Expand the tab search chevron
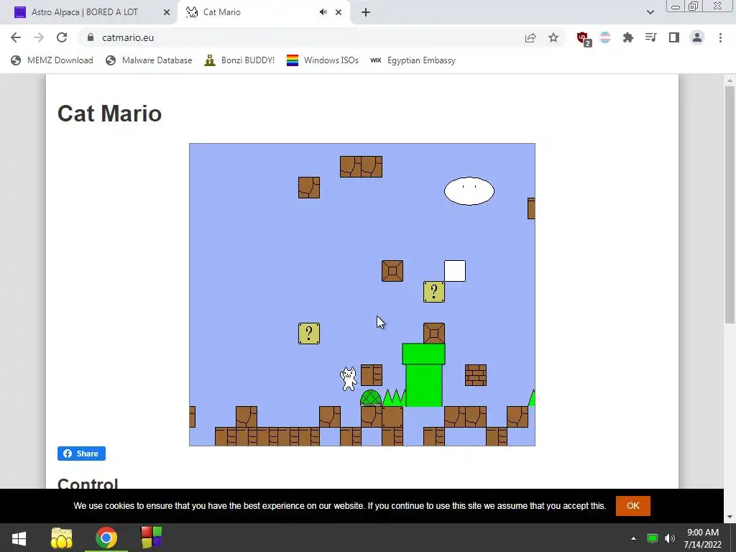Screen dimensions: 736x552 coord(650,12)
